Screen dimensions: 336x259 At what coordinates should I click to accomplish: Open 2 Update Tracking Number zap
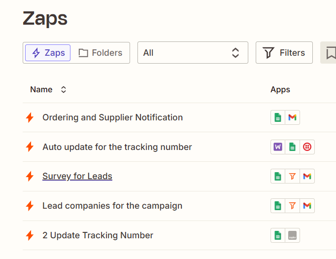pos(98,235)
